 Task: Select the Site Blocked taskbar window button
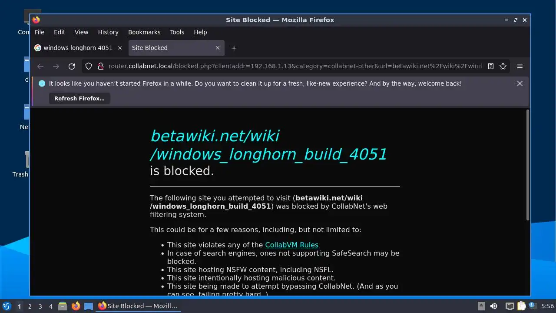(138, 306)
